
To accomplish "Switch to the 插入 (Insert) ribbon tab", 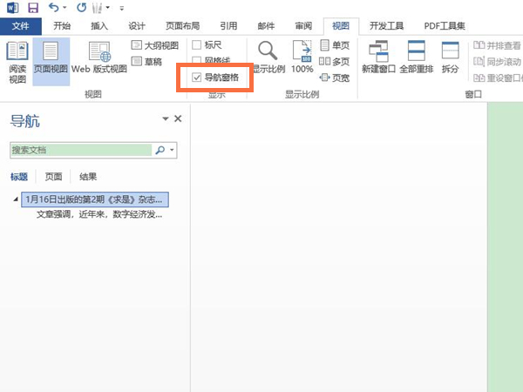I will point(98,26).
